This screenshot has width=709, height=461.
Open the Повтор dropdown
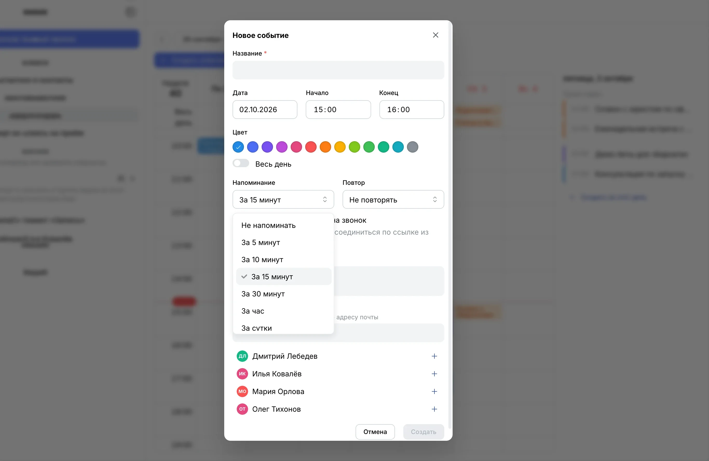tap(393, 199)
